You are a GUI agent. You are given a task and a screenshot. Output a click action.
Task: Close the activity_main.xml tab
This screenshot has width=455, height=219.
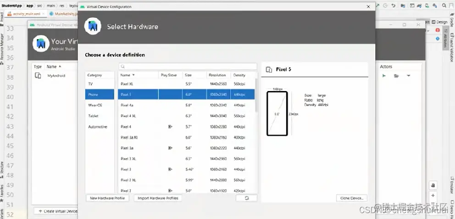[x=44, y=14]
